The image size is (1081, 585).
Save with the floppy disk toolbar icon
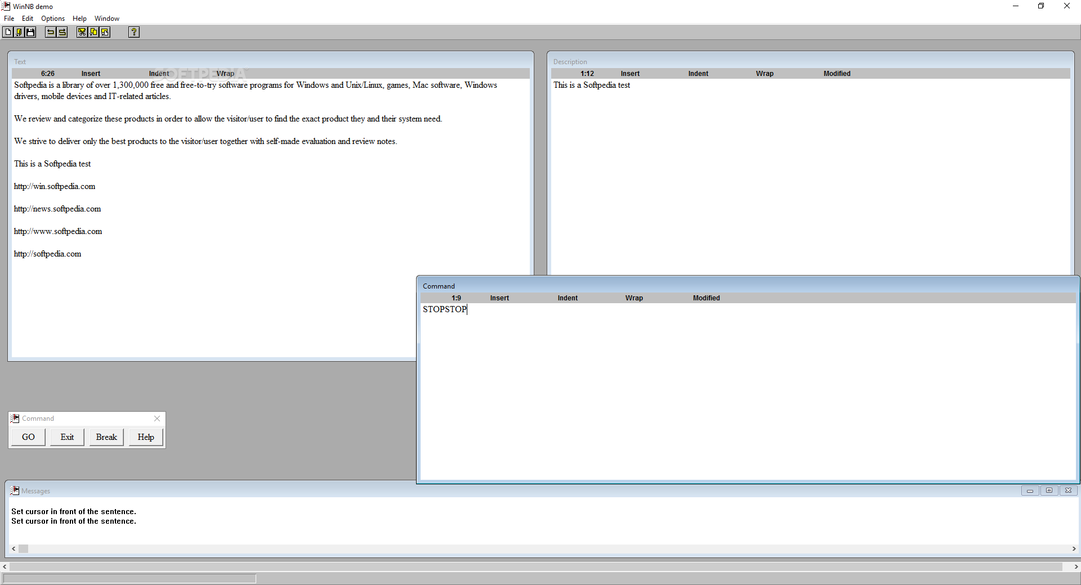tap(30, 32)
